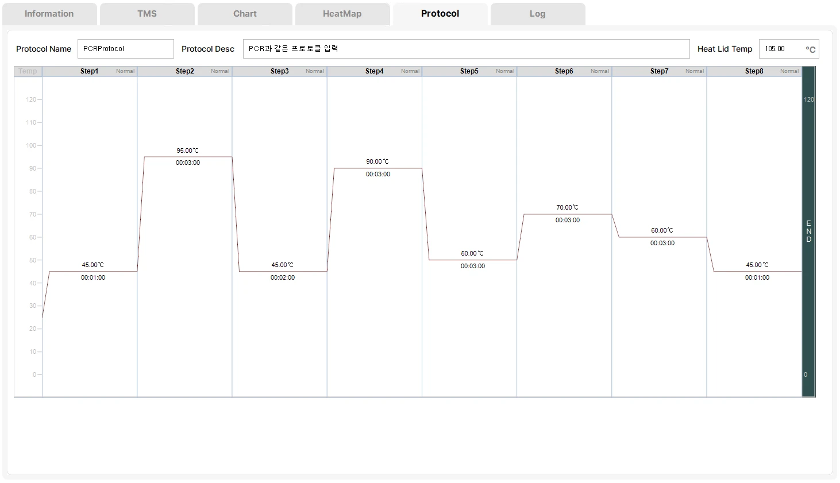Edit the Heat Lid Temp value field
Image resolution: width=840 pixels, height=483 pixels.
click(789, 49)
